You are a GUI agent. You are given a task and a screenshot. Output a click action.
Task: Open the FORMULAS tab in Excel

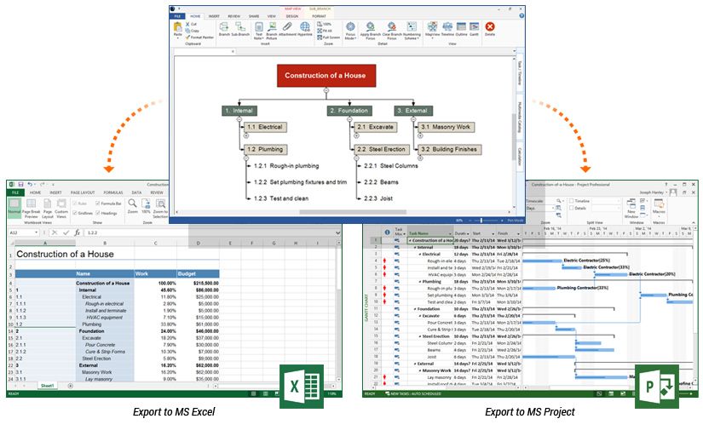(x=113, y=192)
